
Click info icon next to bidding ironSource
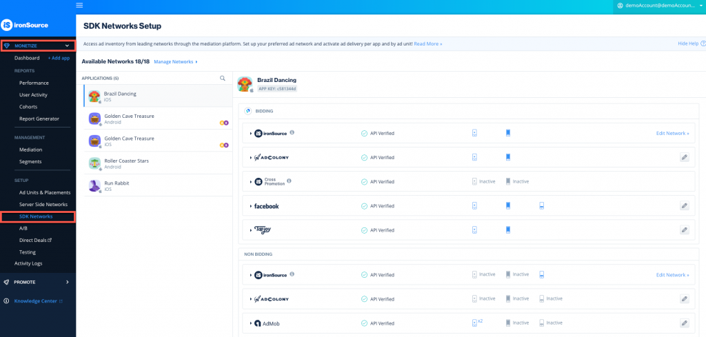[x=292, y=133]
